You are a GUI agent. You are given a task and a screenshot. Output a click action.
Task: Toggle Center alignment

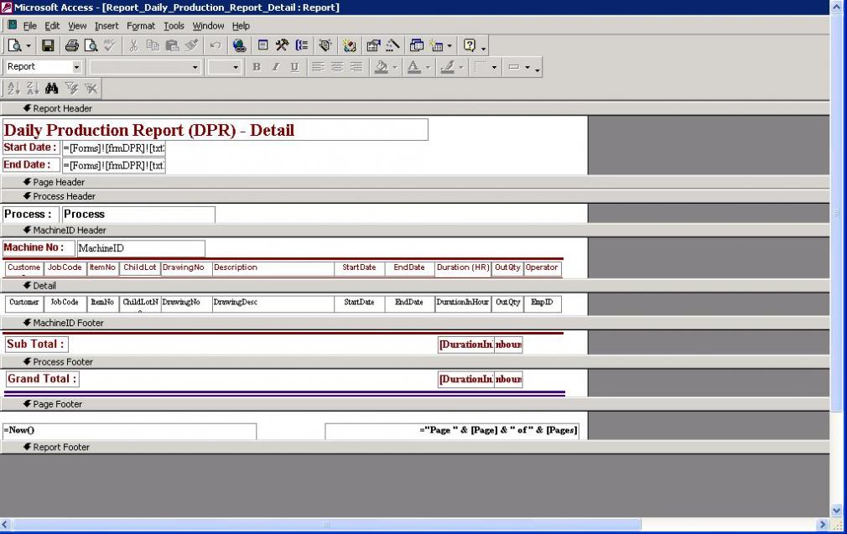[x=337, y=67]
